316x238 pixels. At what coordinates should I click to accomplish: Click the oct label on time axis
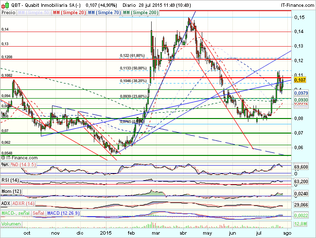tap(27, 233)
